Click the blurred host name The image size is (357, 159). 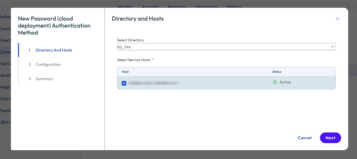pyautogui.click(x=153, y=83)
